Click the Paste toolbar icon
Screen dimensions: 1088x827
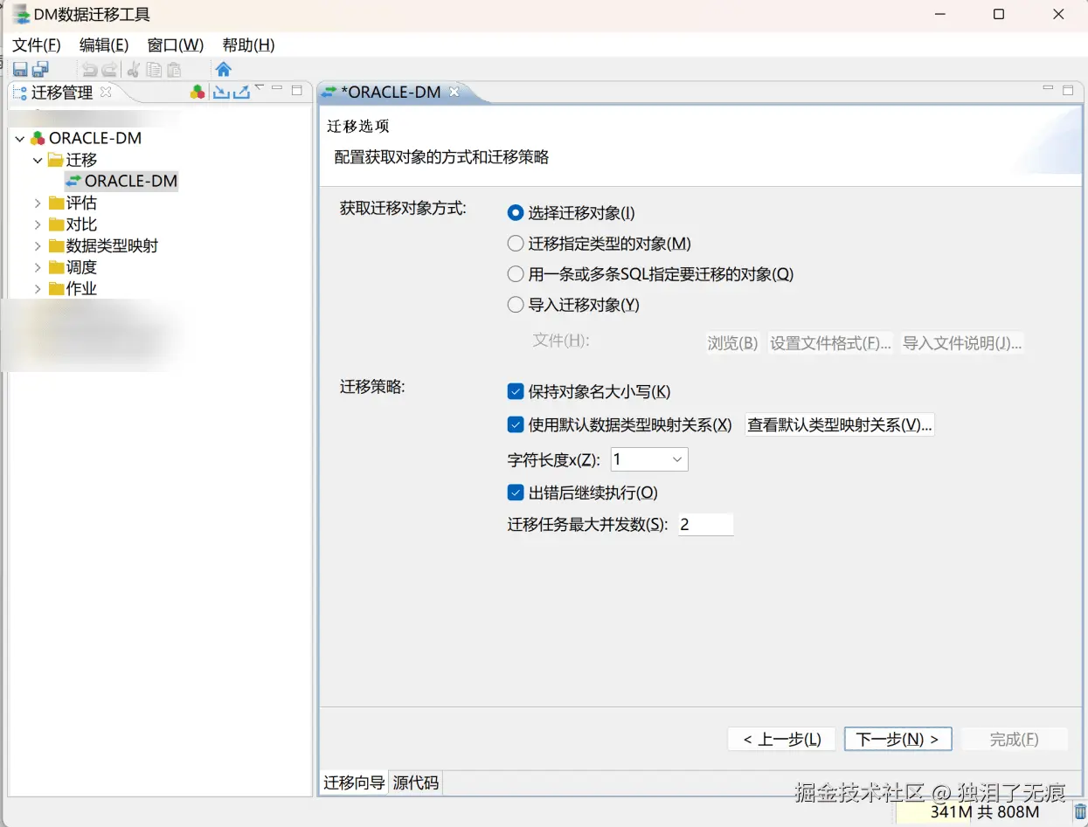pos(174,70)
